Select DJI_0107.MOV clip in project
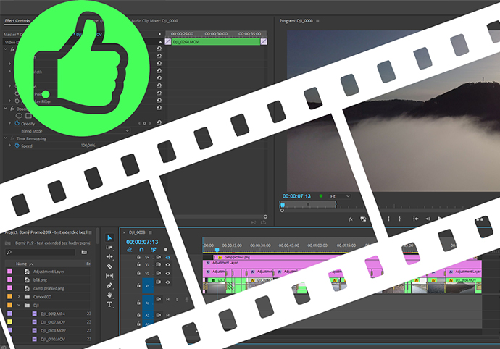The height and width of the screenshot is (349, 500). click(53, 322)
